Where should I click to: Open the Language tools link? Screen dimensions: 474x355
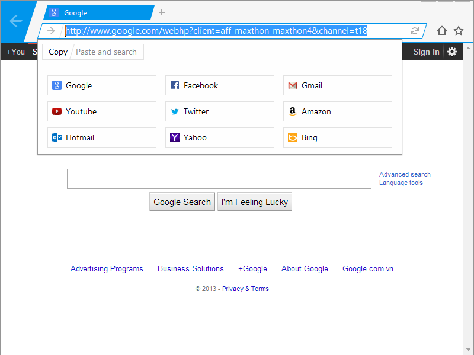click(401, 183)
